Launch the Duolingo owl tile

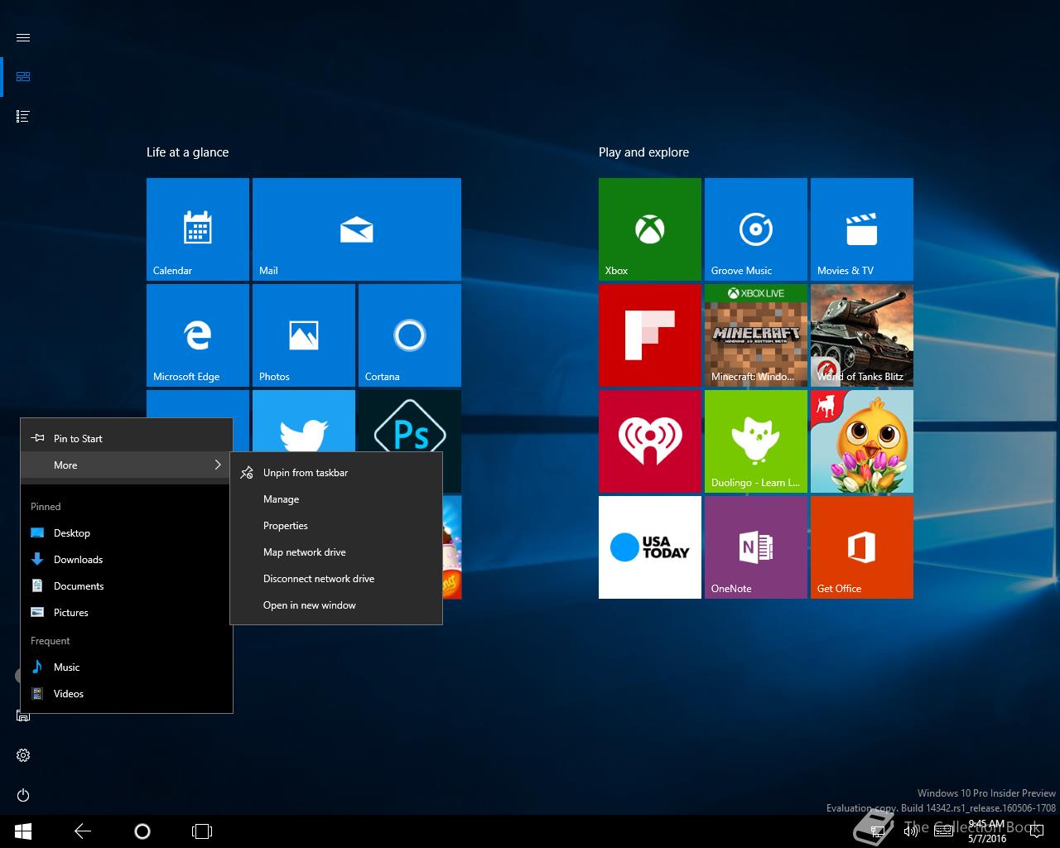pos(756,441)
